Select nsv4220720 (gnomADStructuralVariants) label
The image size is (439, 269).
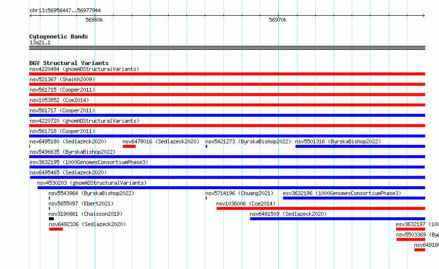tap(84, 121)
